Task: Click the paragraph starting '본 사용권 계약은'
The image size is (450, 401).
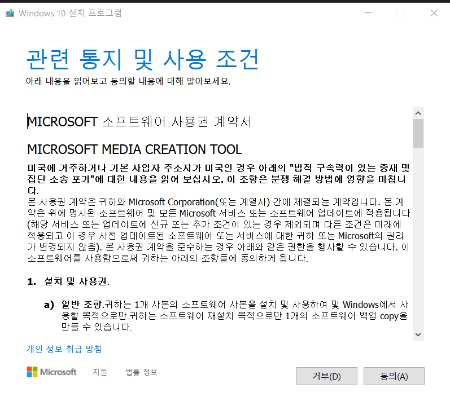Action: 219,230
